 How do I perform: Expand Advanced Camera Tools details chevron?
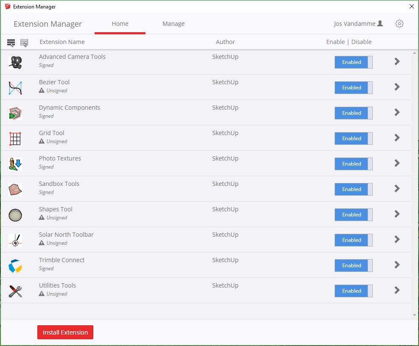point(397,61)
